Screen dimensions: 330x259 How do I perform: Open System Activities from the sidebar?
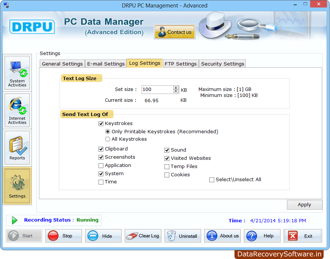(x=17, y=73)
